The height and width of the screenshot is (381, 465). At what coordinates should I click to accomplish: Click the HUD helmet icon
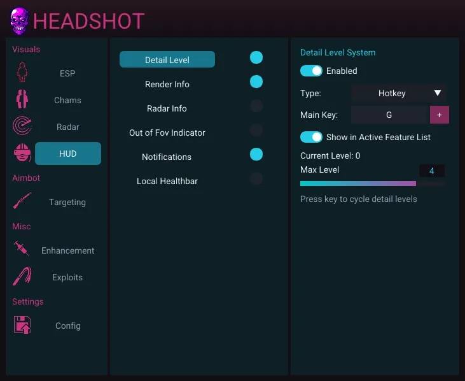[x=22, y=154]
